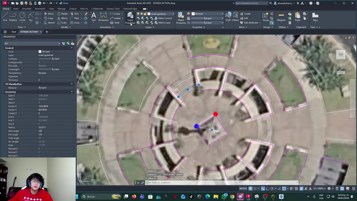The width and height of the screenshot is (357, 201).
Task: Select the Circle tool
Action: pos(22,17)
